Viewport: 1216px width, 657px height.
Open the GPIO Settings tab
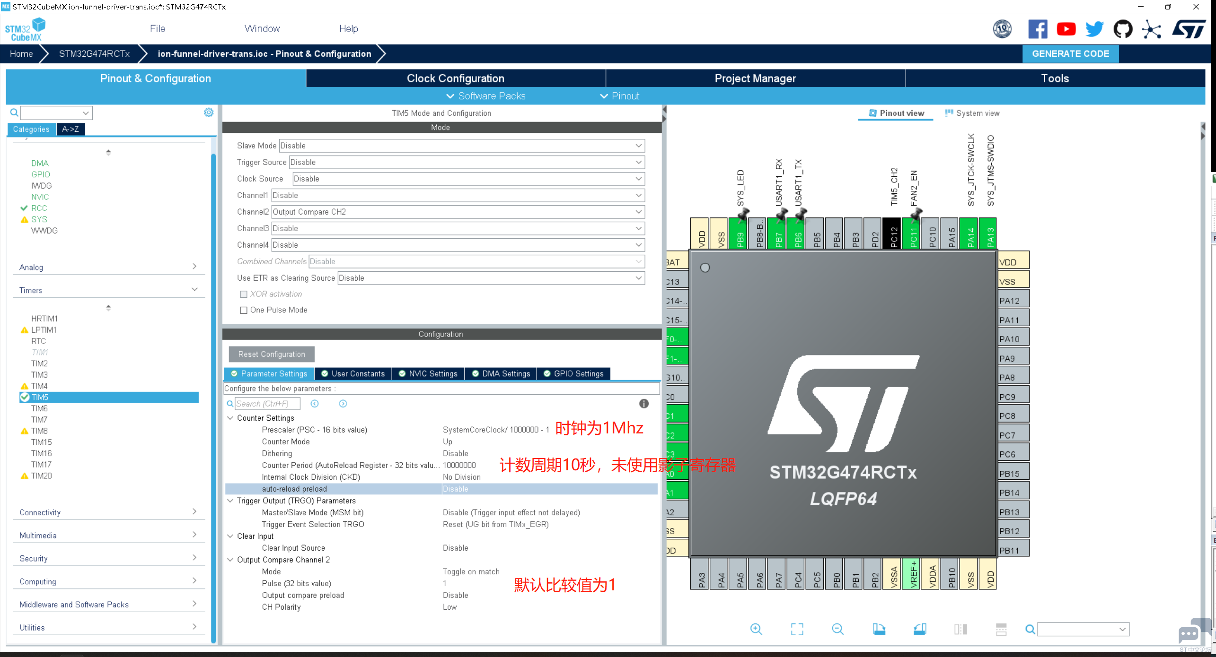point(573,374)
